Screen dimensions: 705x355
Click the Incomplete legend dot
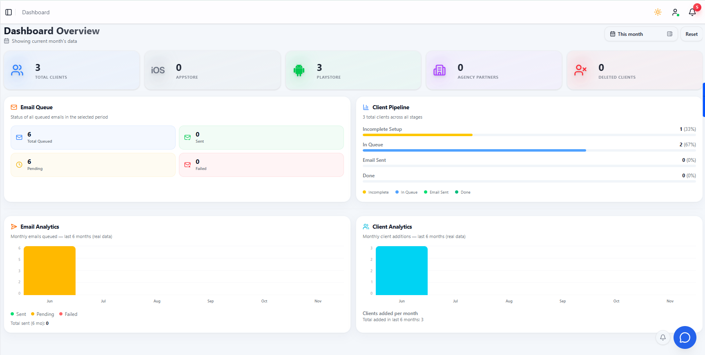[364, 192]
